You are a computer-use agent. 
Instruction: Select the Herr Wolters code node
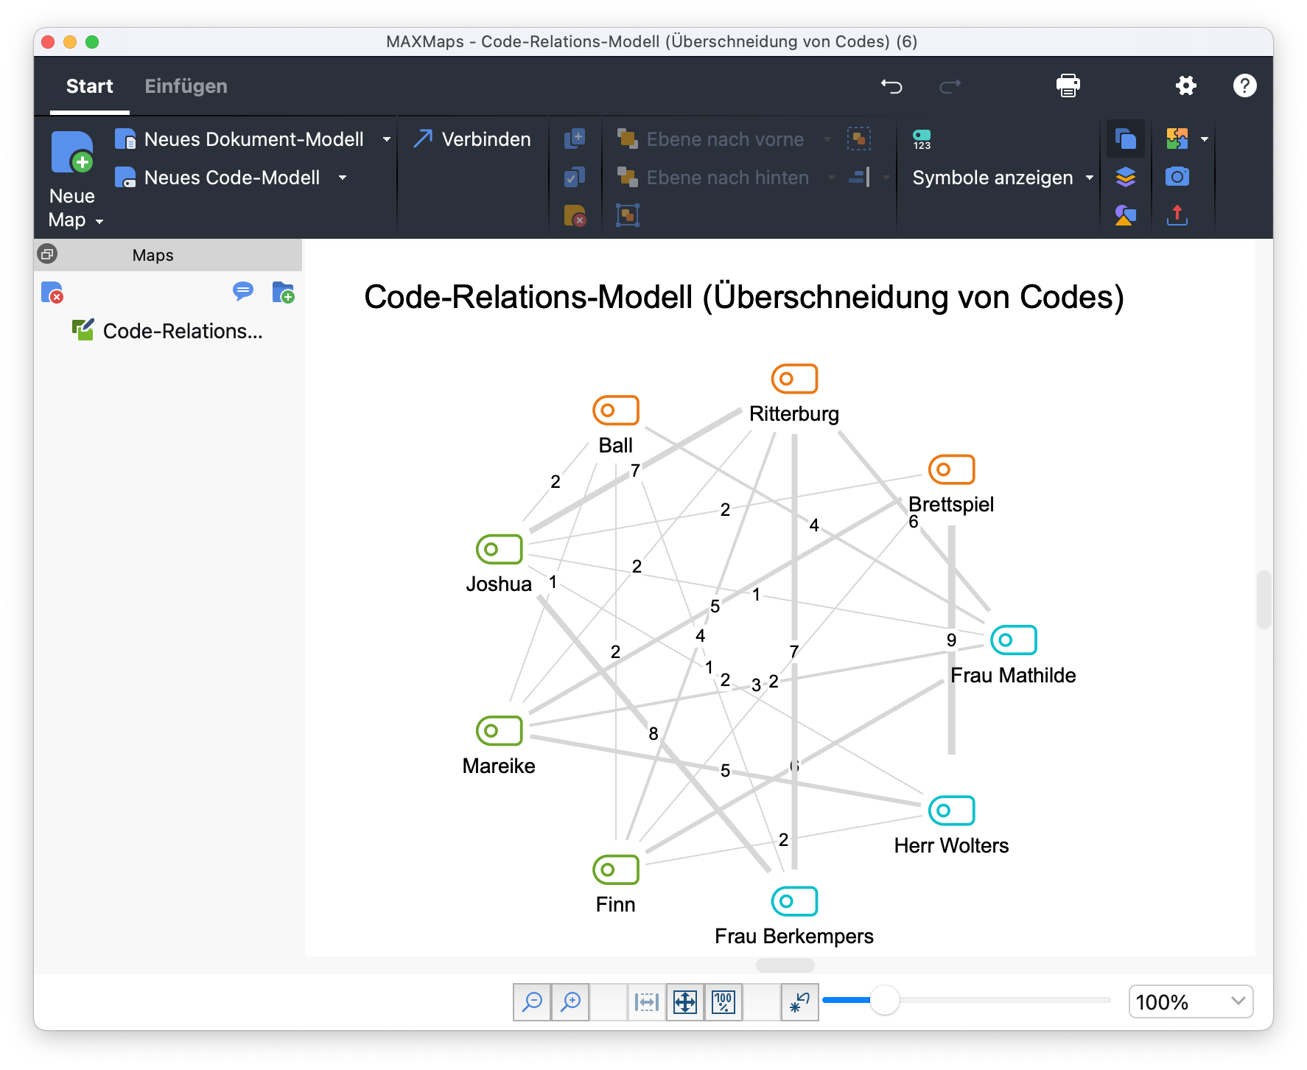(951, 826)
